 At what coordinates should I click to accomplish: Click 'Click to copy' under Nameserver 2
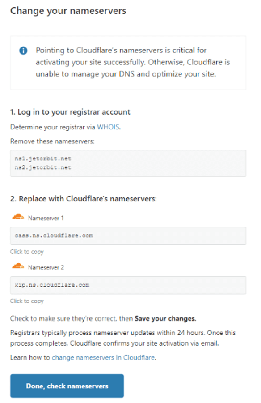(27, 301)
